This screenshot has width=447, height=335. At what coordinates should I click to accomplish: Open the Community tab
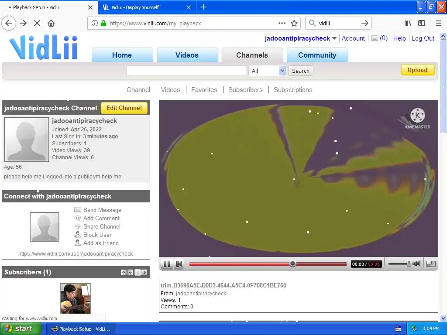[317, 55]
